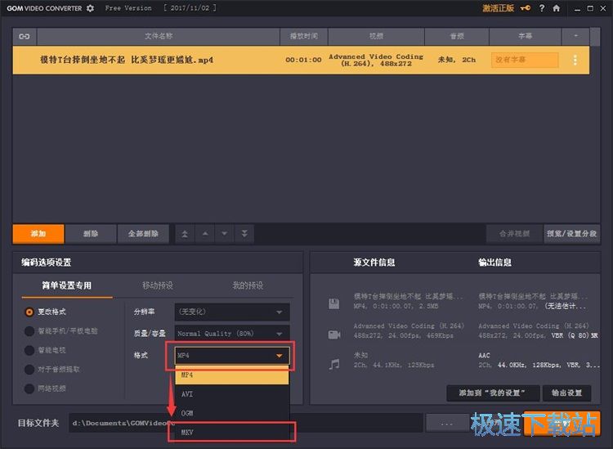This screenshot has width=613, height=449.
Task: Browse target folder with the ... button
Action: 447,423
